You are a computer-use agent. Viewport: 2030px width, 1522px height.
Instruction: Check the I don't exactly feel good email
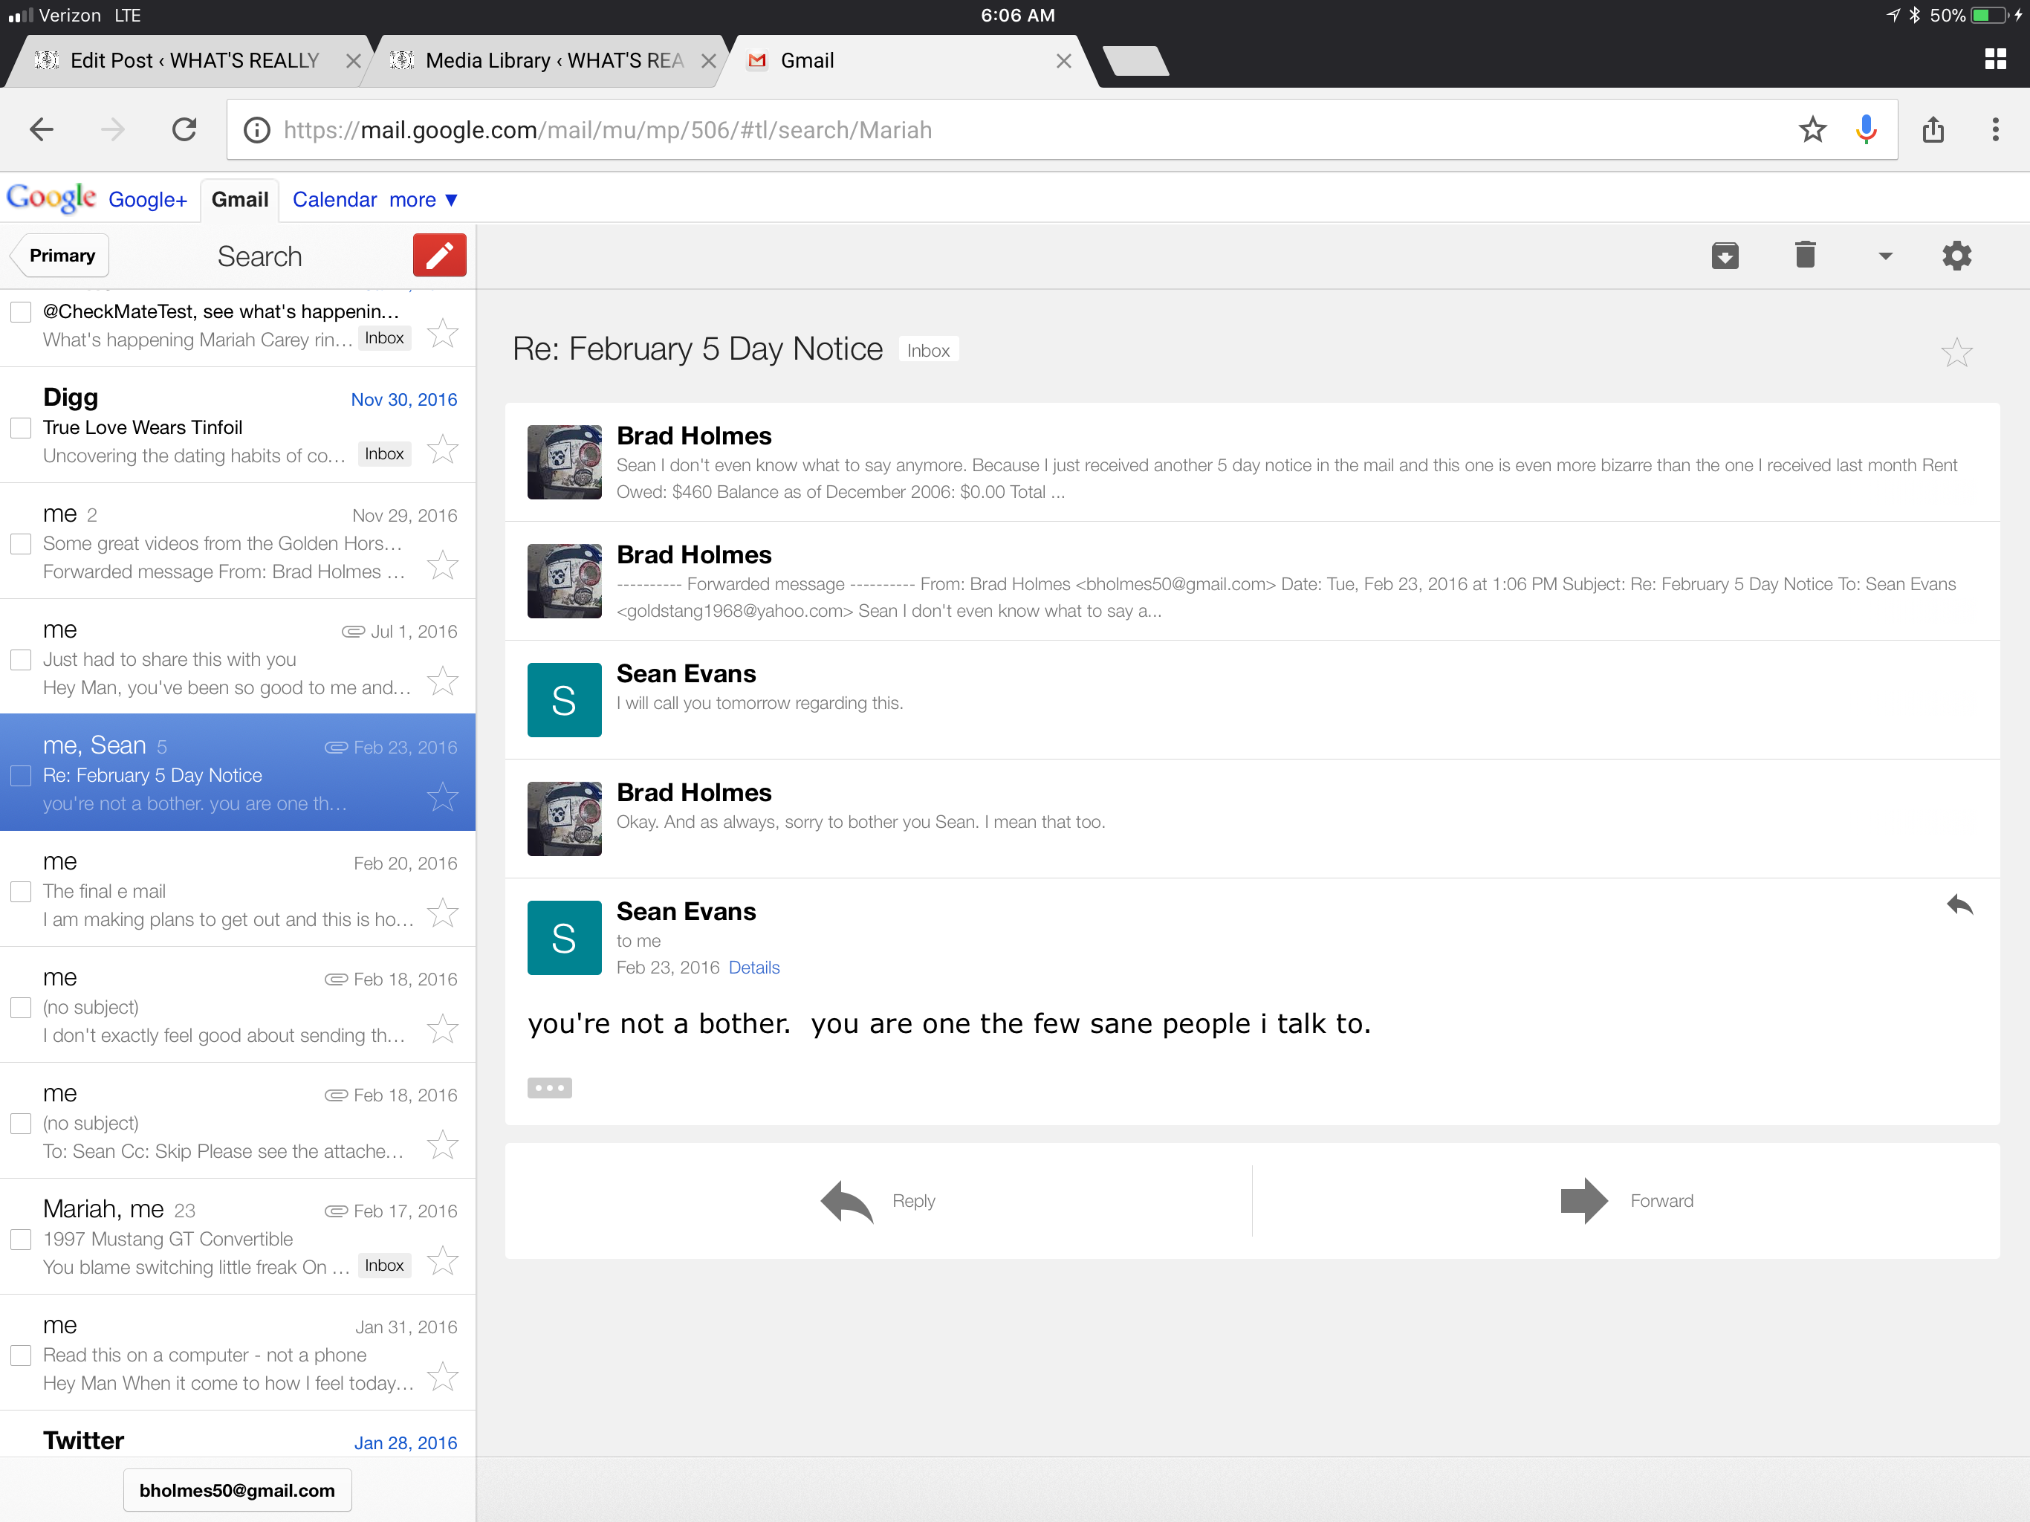tap(20, 1007)
